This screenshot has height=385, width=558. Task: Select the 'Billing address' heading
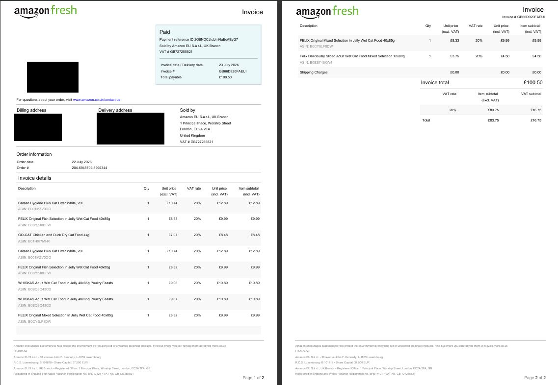[x=31, y=110]
